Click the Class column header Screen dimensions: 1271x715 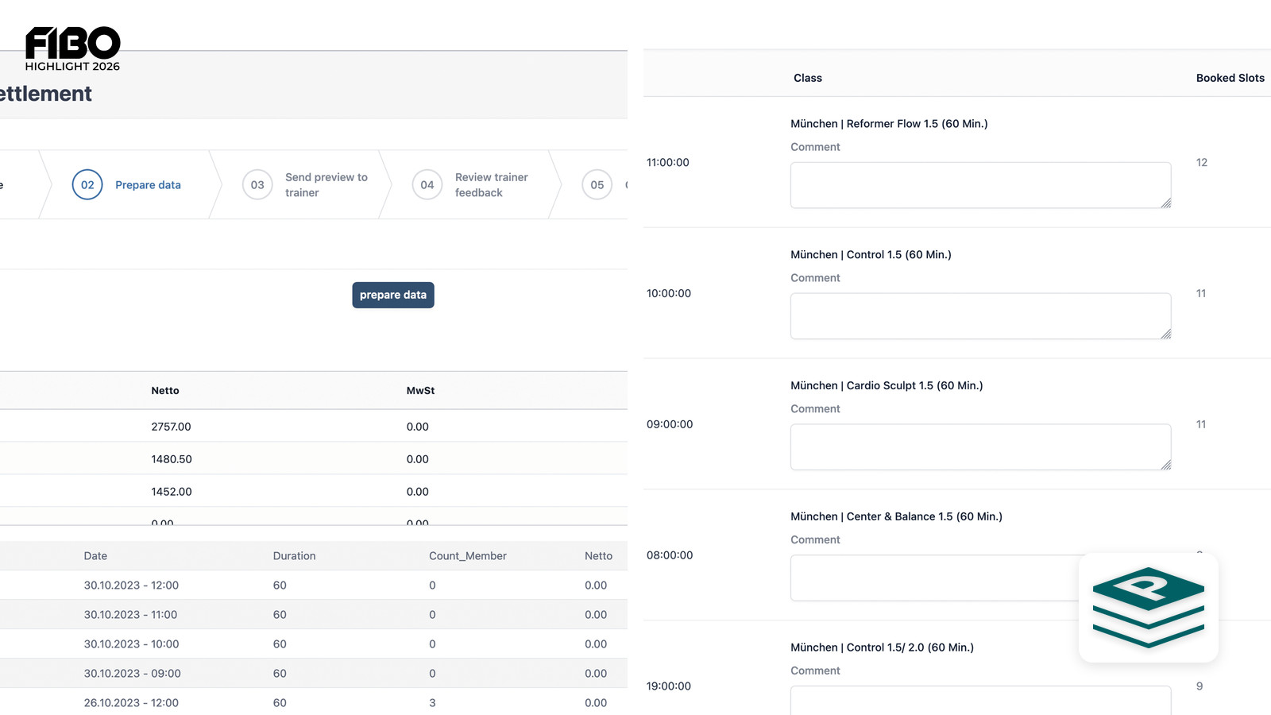[x=808, y=78]
